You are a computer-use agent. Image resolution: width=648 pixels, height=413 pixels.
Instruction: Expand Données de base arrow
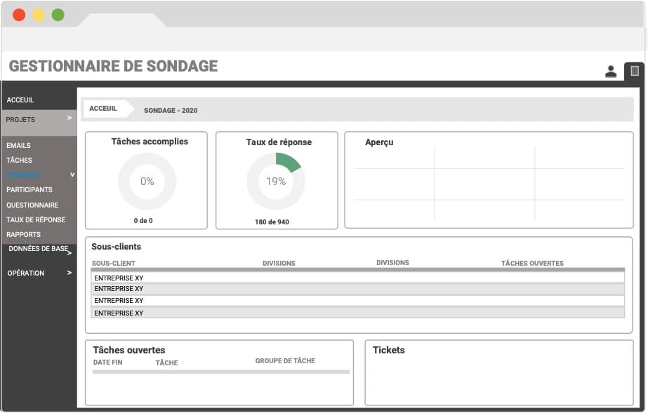coord(70,252)
